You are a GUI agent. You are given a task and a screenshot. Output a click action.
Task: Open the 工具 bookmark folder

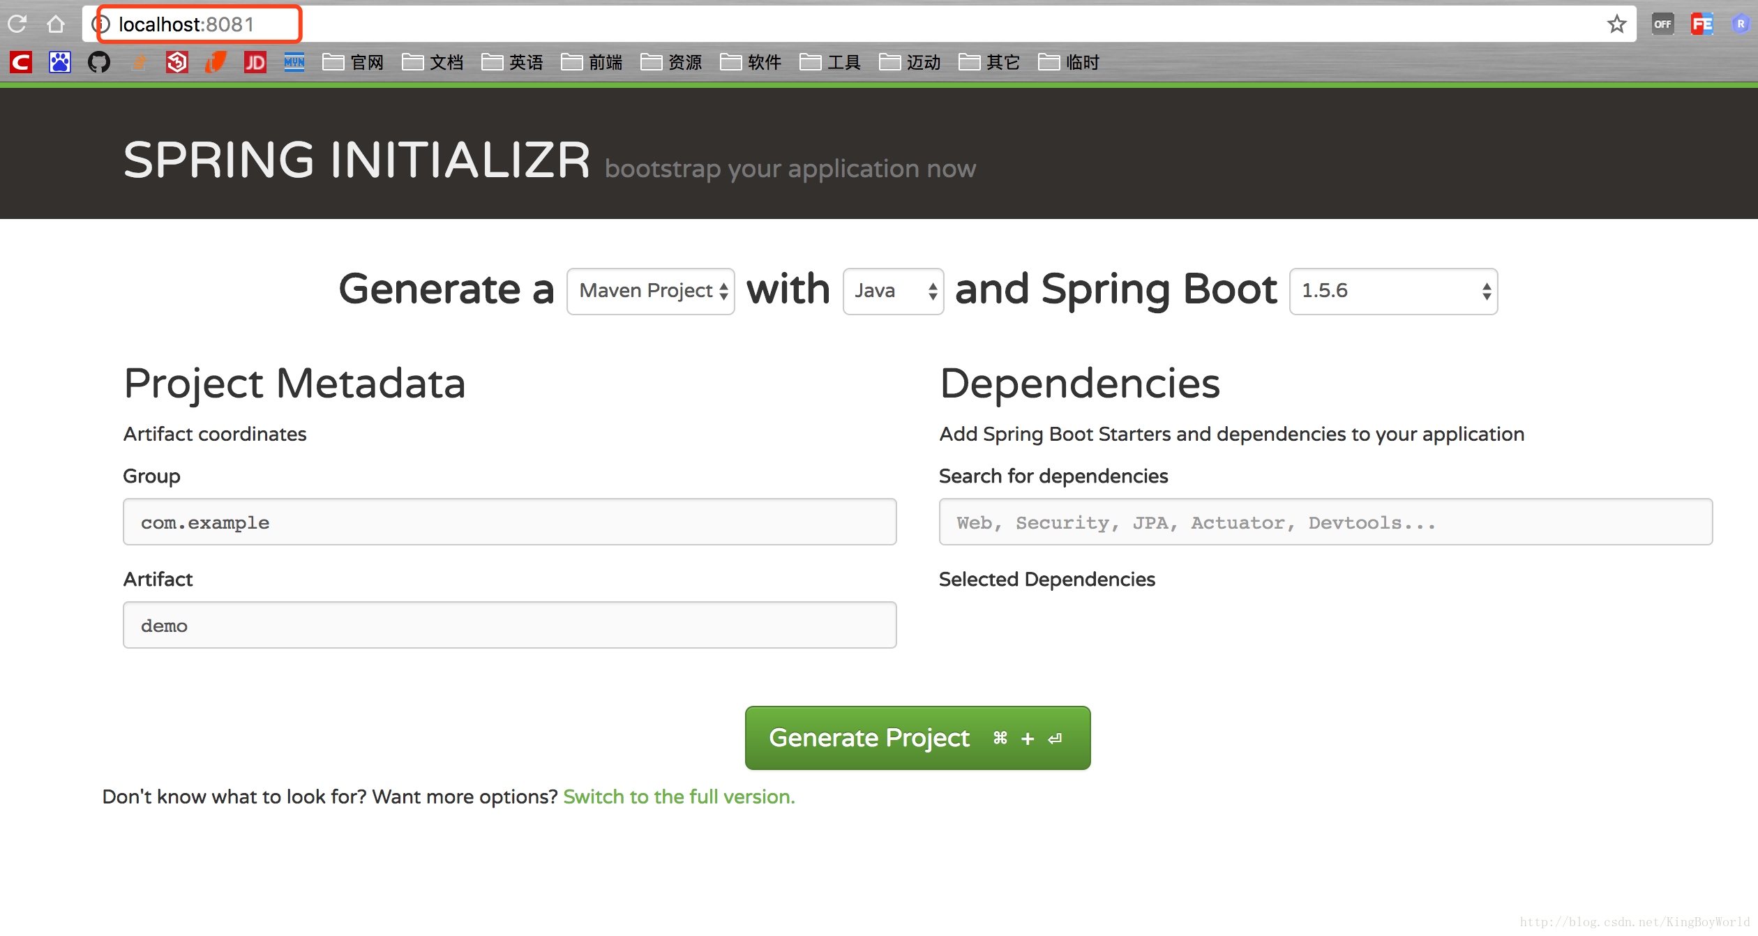(830, 63)
